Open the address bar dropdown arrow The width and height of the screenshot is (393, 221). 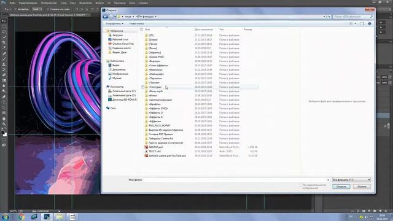pyautogui.click(x=324, y=17)
